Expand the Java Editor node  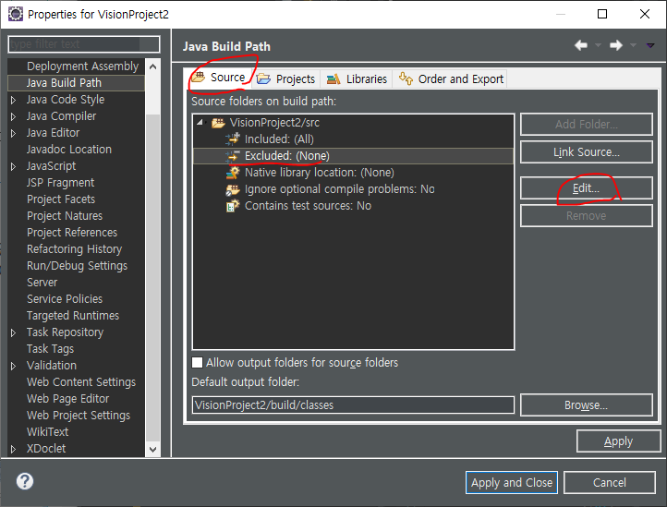13,133
